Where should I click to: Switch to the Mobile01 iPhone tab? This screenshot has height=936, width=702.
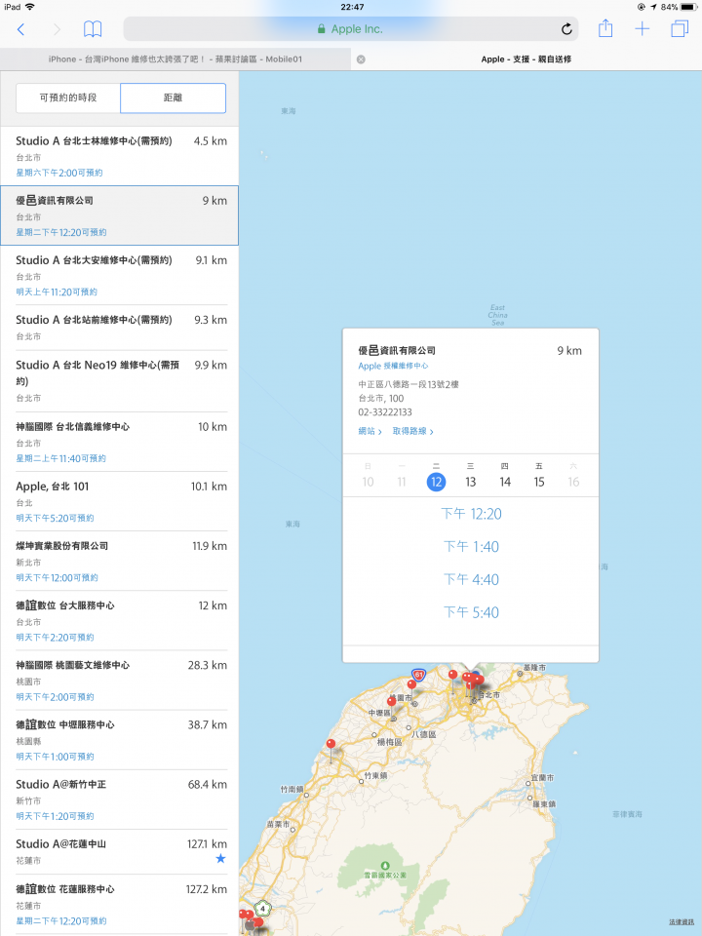point(175,59)
